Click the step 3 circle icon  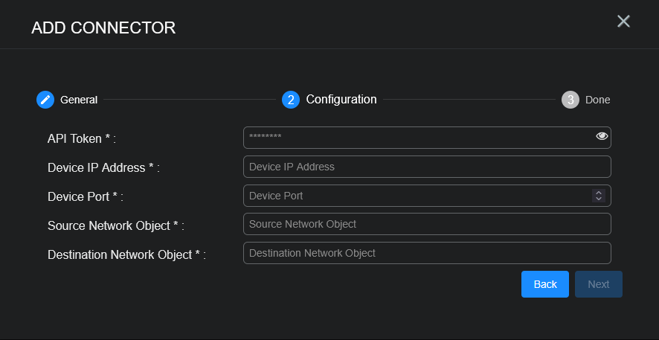570,100
